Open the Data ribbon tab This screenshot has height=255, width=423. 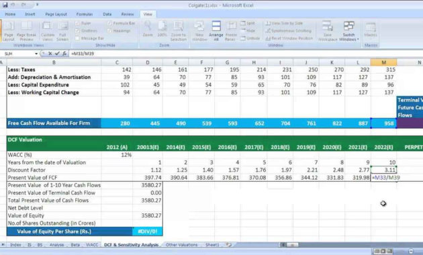[x=107, y=14]
